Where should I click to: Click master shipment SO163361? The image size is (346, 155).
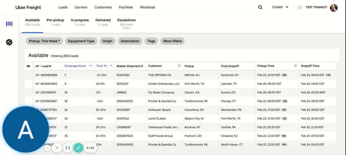point(123,75)
